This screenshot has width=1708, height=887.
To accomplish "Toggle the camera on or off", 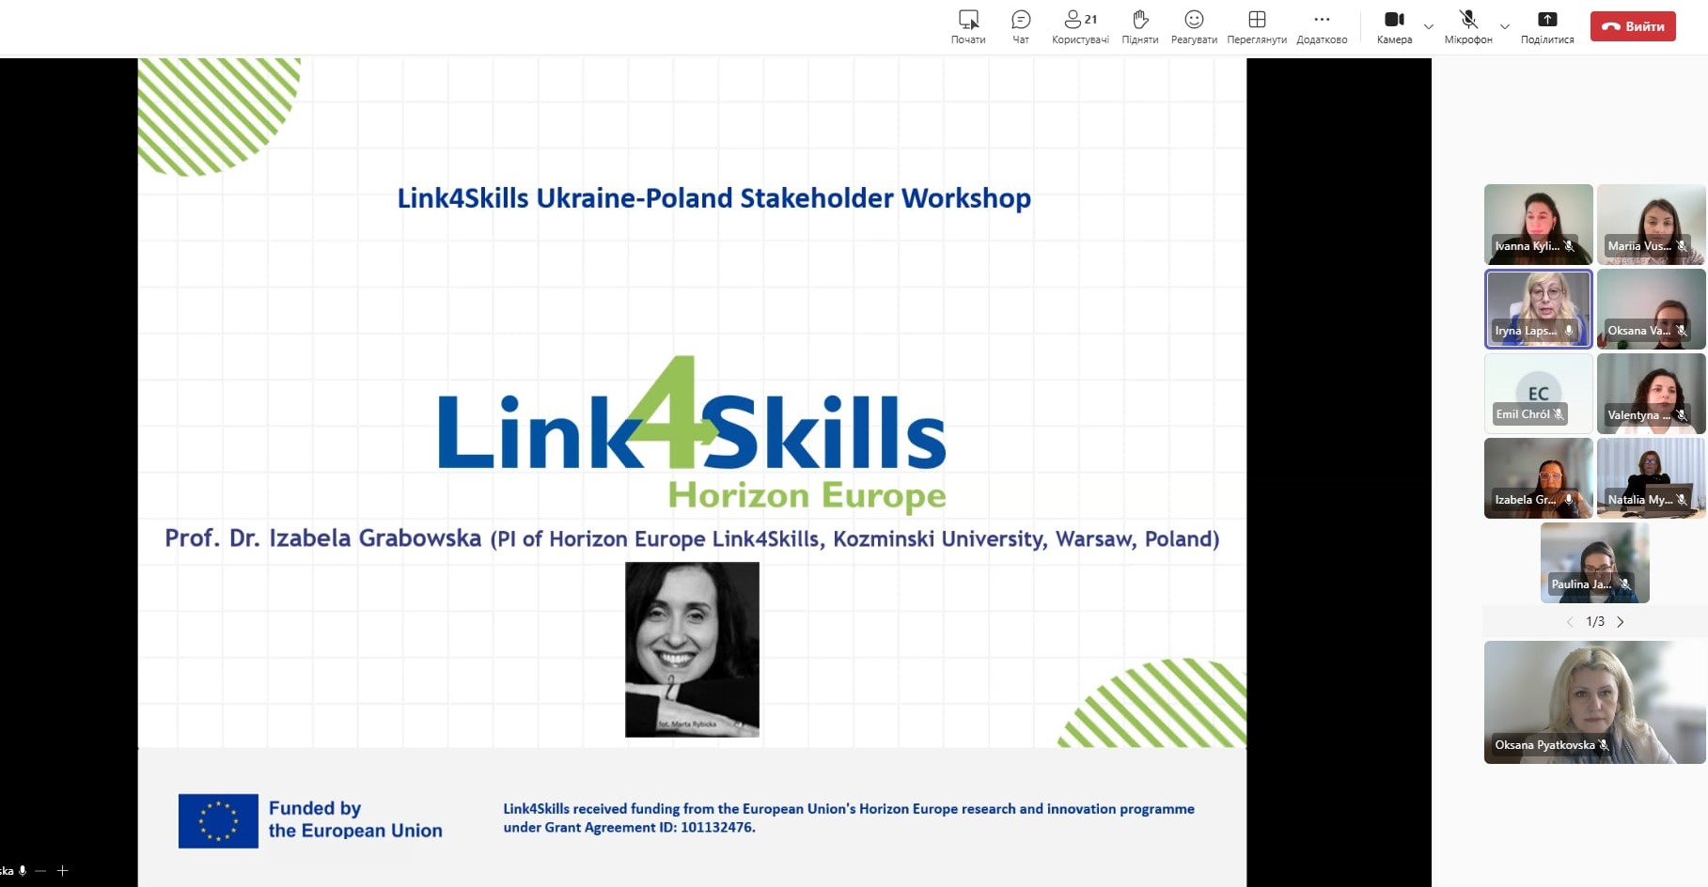I will pos(1394,25).
